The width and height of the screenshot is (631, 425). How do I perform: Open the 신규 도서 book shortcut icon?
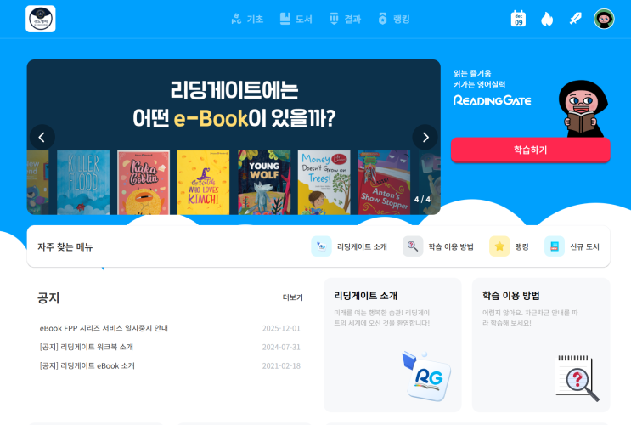tap(554, 246)
